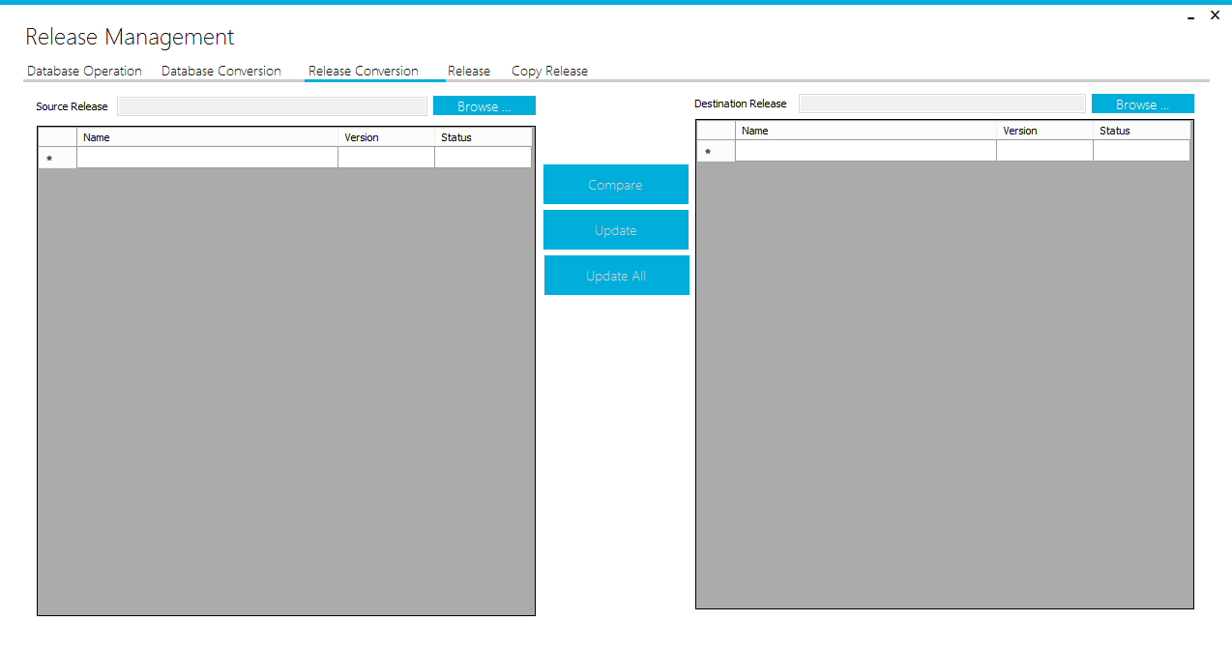Switch to the Database Conversion tab
Screen dimensions: 1232x651
tap(220, 71)
